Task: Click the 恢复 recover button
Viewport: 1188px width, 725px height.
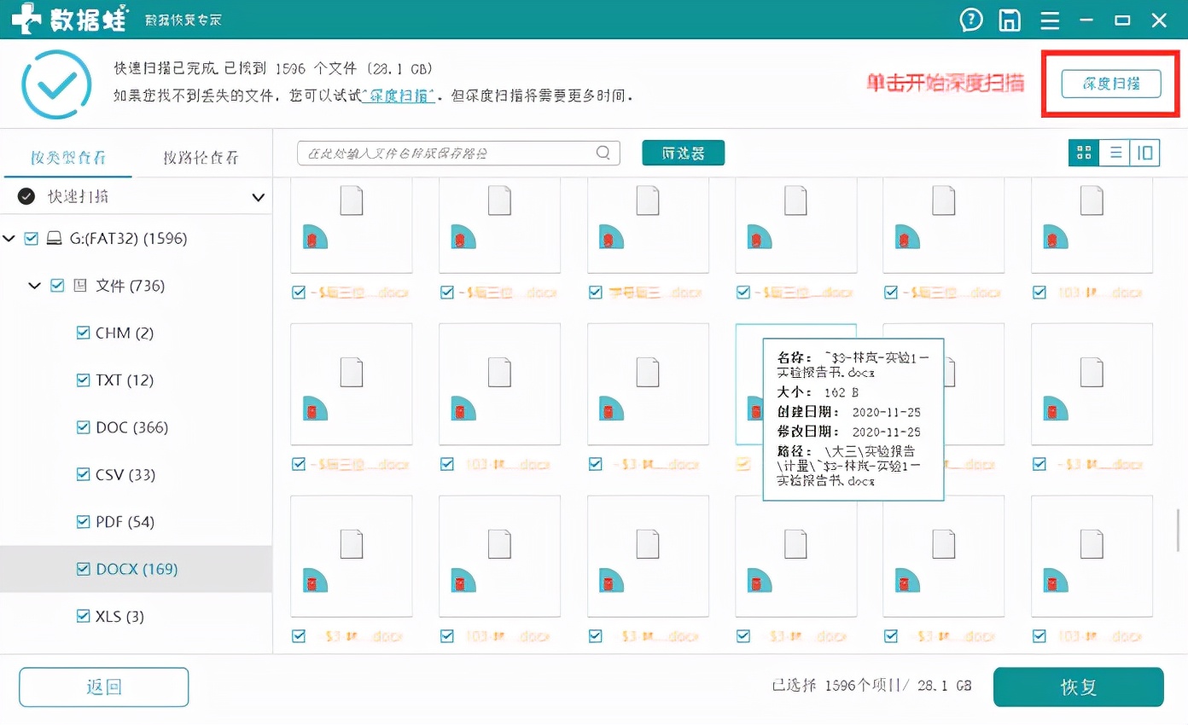Action: click(1078, 687)
